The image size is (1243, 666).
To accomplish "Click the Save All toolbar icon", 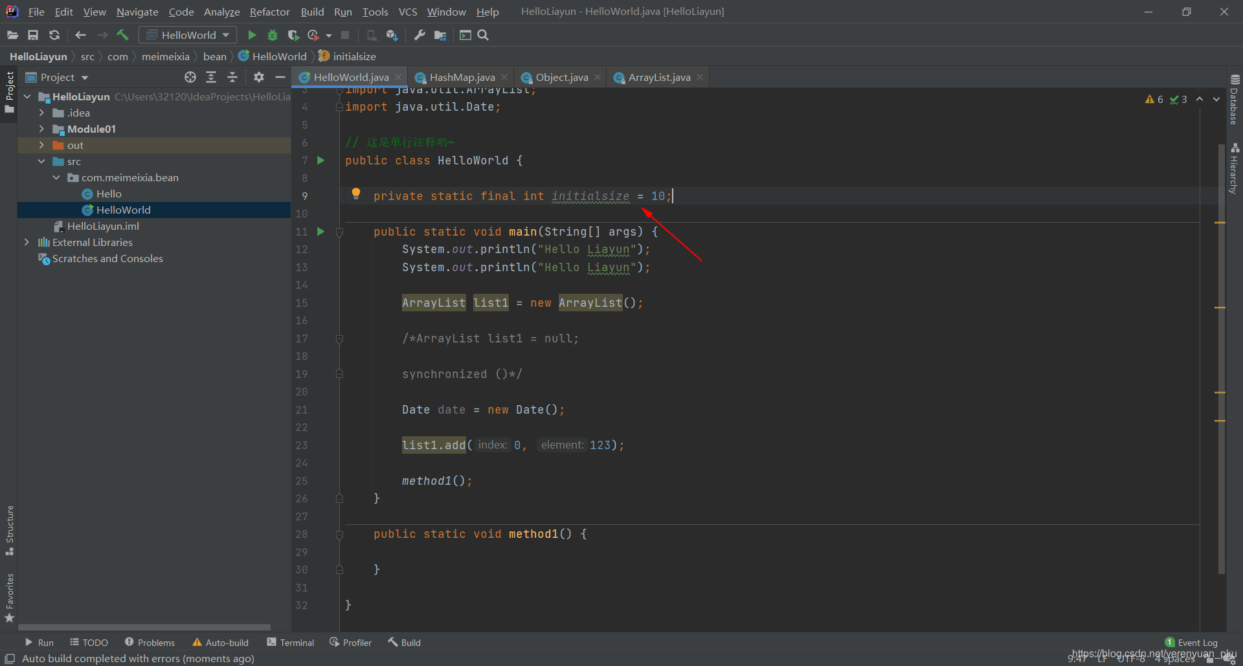I will click(x=33, y=35).
